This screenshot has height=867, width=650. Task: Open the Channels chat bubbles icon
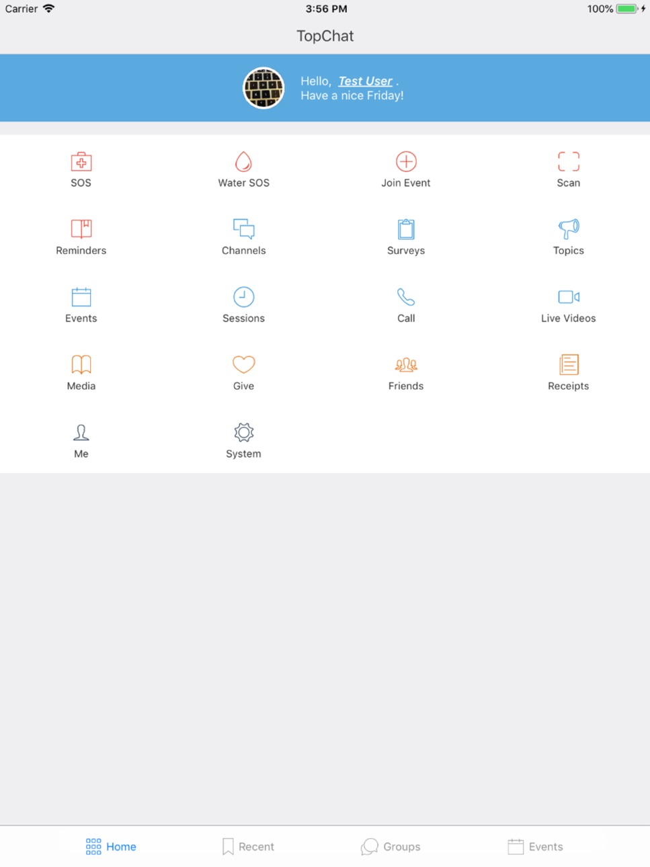pos(243,229)
